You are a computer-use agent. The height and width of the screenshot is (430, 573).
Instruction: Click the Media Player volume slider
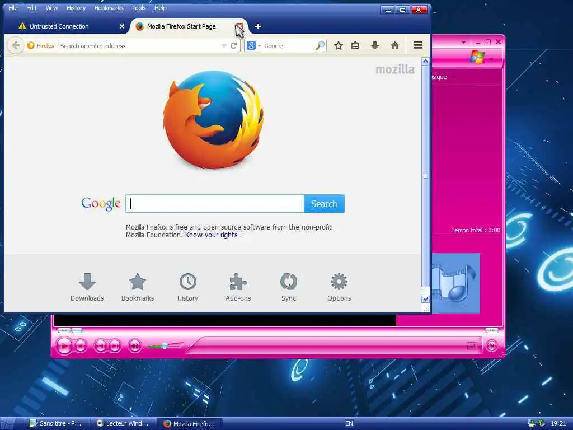[x=165, y=345]
